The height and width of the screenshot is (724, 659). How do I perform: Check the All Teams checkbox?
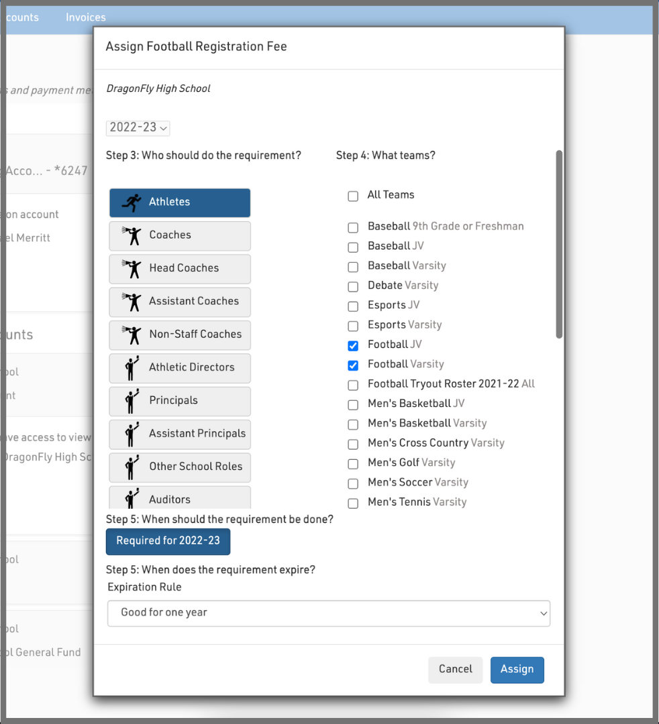(353, 196)
